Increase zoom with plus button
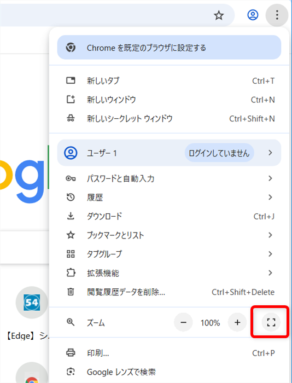The width and height of the screenshot is (292, 383). pyautogui.click(x=237, y=323)
